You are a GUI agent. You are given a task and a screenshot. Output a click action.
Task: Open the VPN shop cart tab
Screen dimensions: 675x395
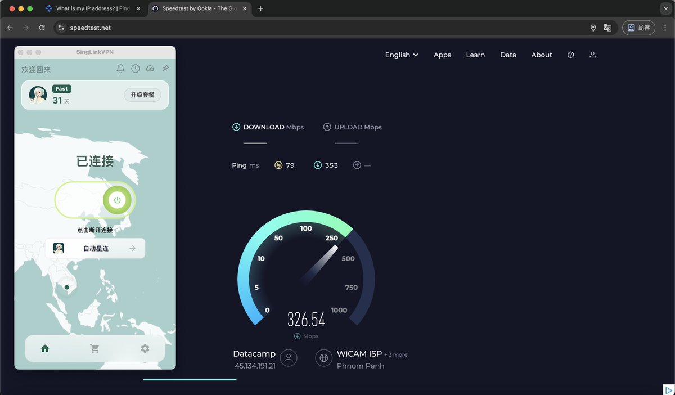click(94, 349)
